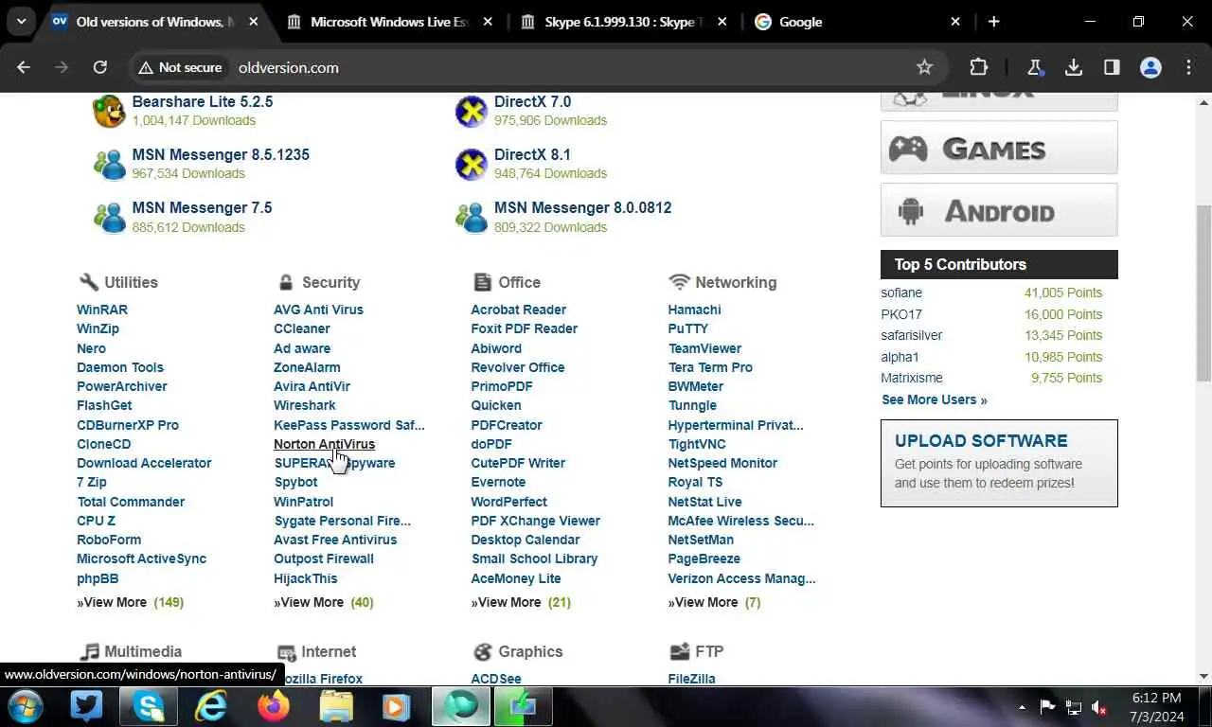Image resolution: width=1212 pixels, height=727 pixels.
Task: Click the Games category controller banner
Action: [x=999, y=148]
